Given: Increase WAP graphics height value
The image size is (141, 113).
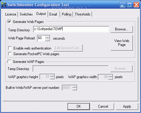Looking at the screenshot, I should (x=52, y=75).
